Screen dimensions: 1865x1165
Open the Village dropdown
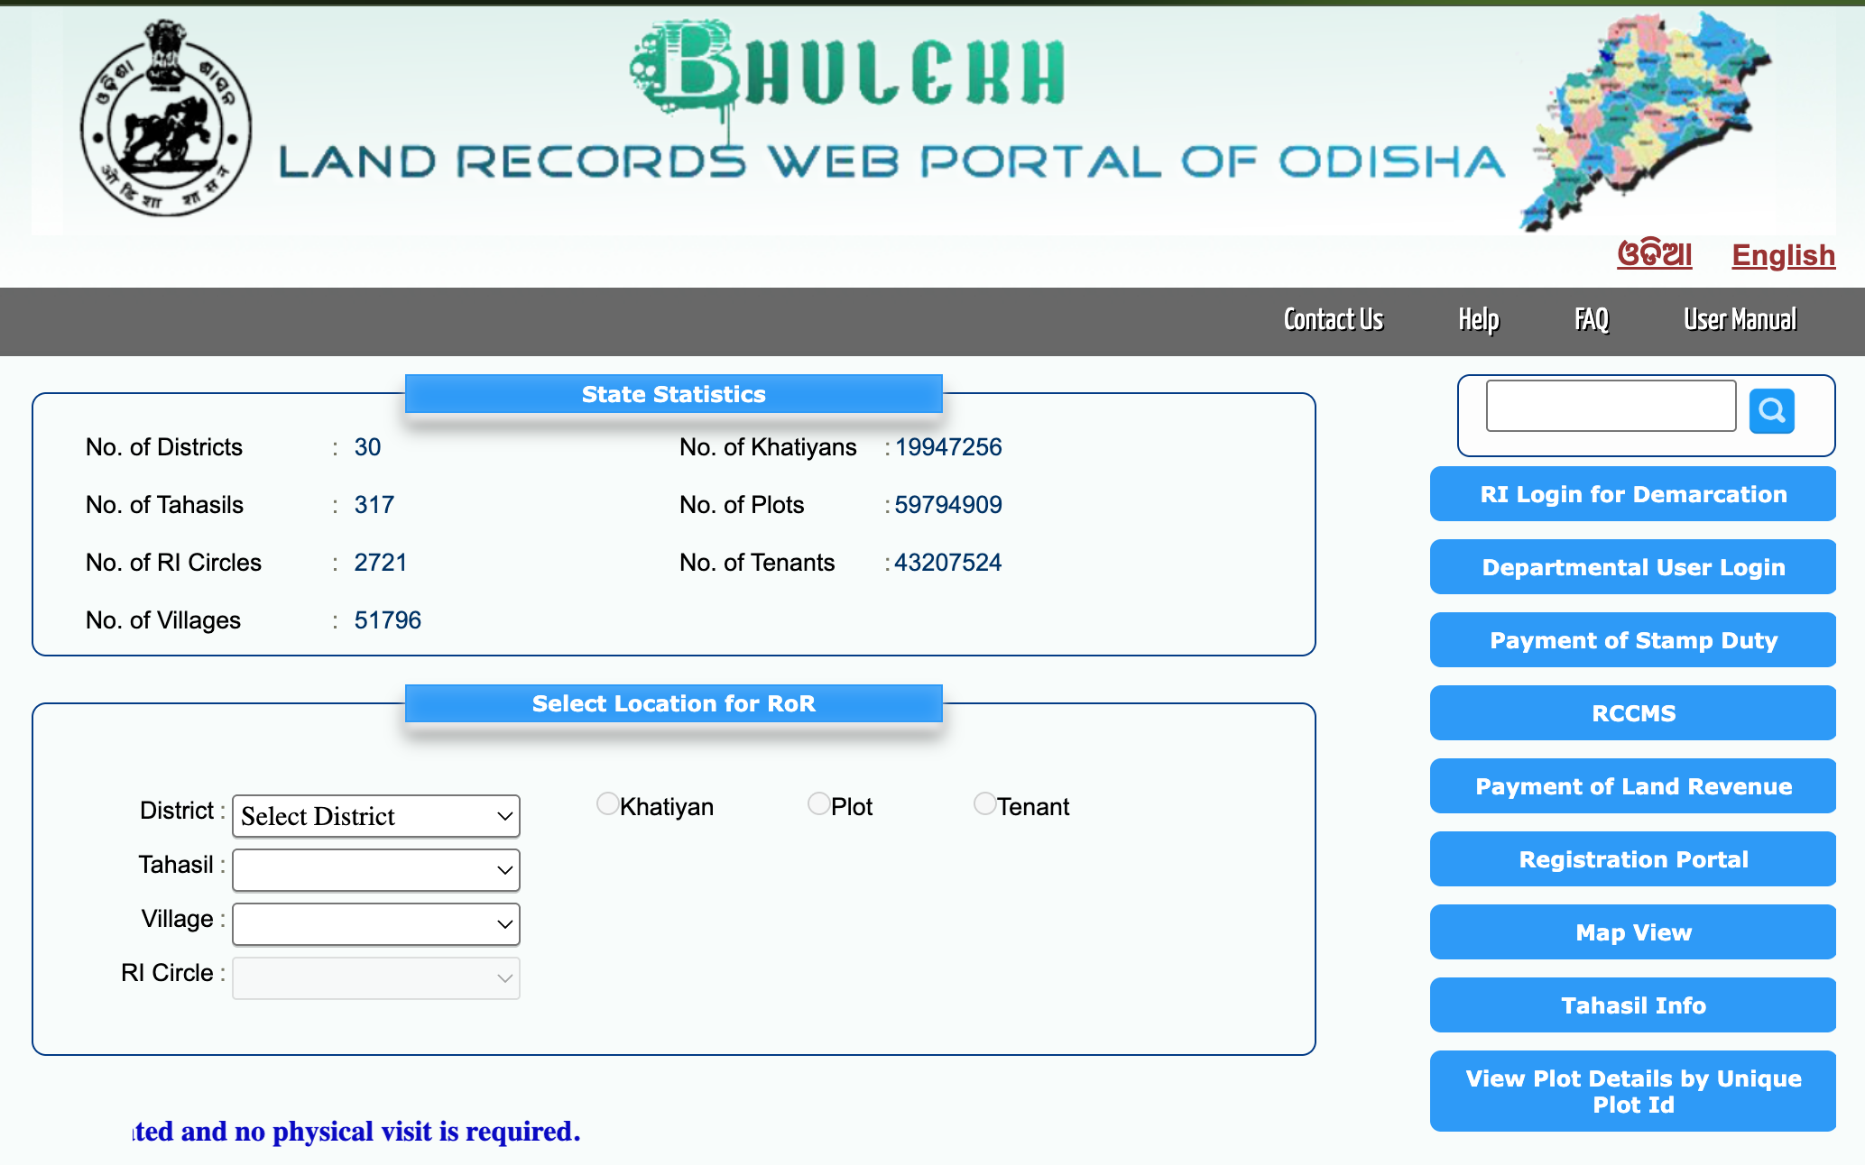[x=375, y=924]
